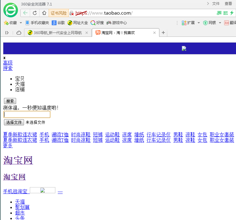The height and width of the screenshot is (220, 236).
Task: Open 夏季新款连衣裙 link in first row
Action: pos(20,134)
